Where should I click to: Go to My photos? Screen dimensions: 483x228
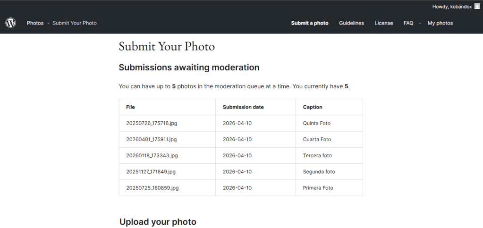click(440, 23)
